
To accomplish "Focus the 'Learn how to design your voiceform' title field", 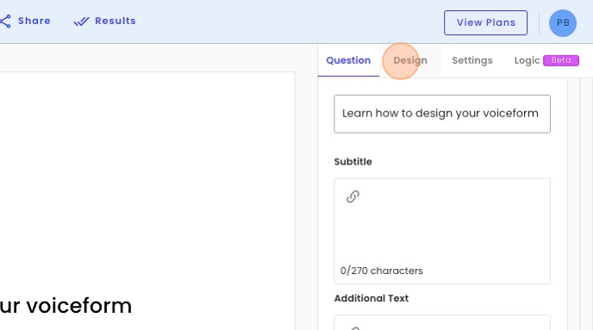I will [x=442, y=114].
